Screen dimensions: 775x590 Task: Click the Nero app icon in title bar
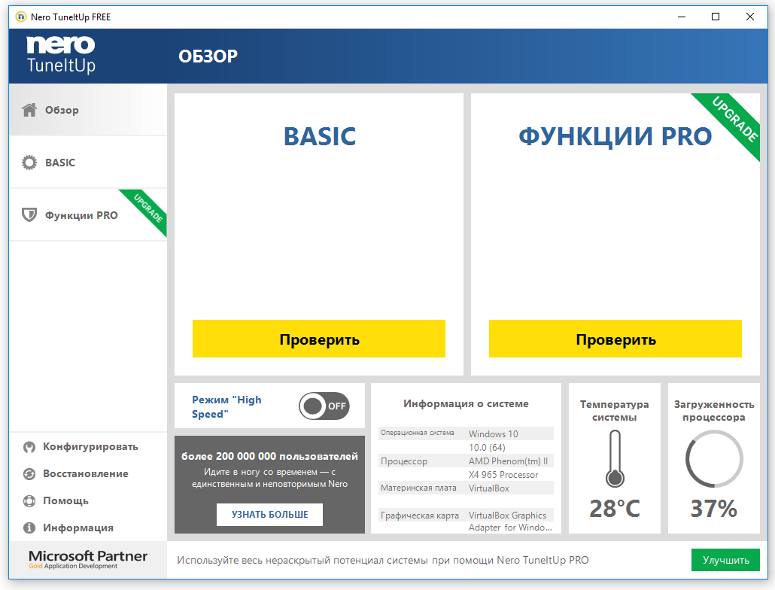coord(21,17)
